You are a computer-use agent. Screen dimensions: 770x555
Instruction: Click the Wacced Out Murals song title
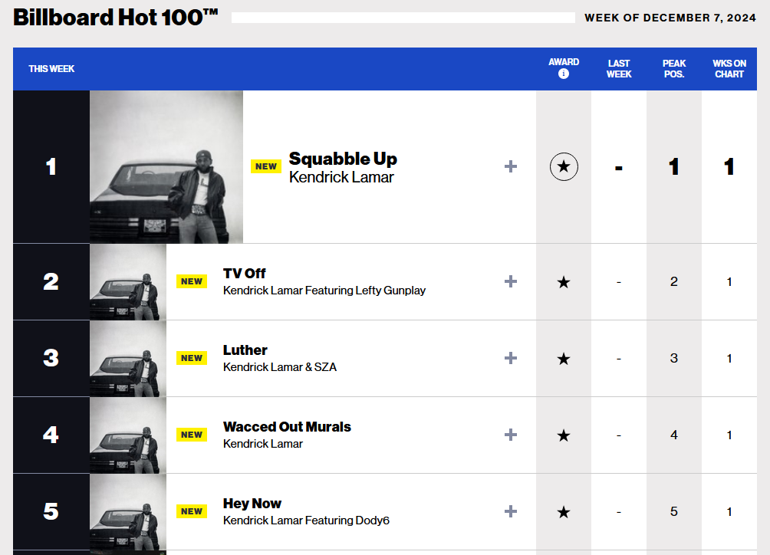(287, 426)
